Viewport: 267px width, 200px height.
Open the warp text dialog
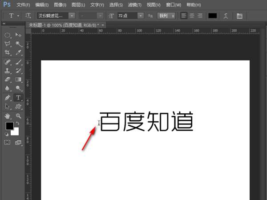coord(226,16)
